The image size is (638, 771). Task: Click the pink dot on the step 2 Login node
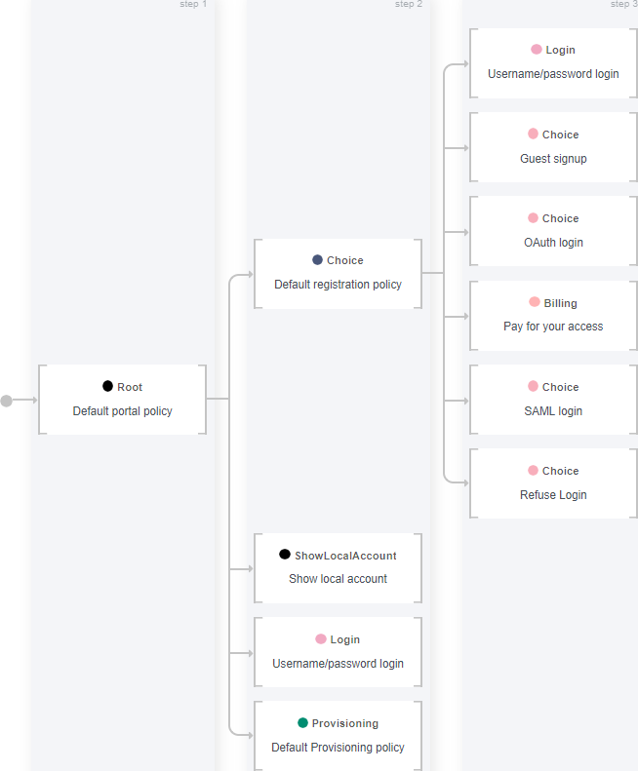[x=321, y=638]
